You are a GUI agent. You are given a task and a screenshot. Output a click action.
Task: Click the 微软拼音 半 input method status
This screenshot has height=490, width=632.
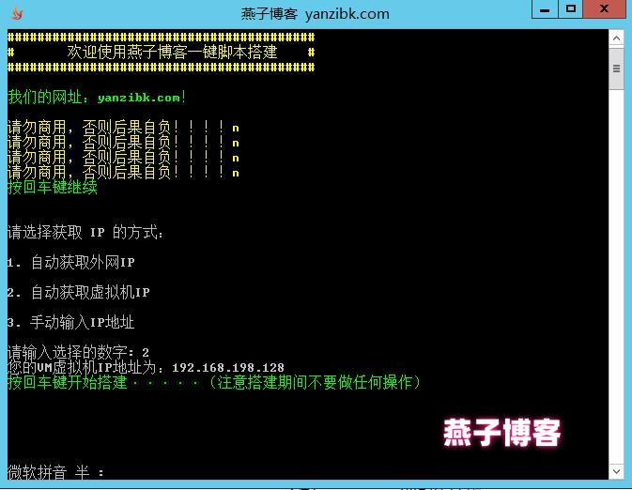(x=55, y=472)
